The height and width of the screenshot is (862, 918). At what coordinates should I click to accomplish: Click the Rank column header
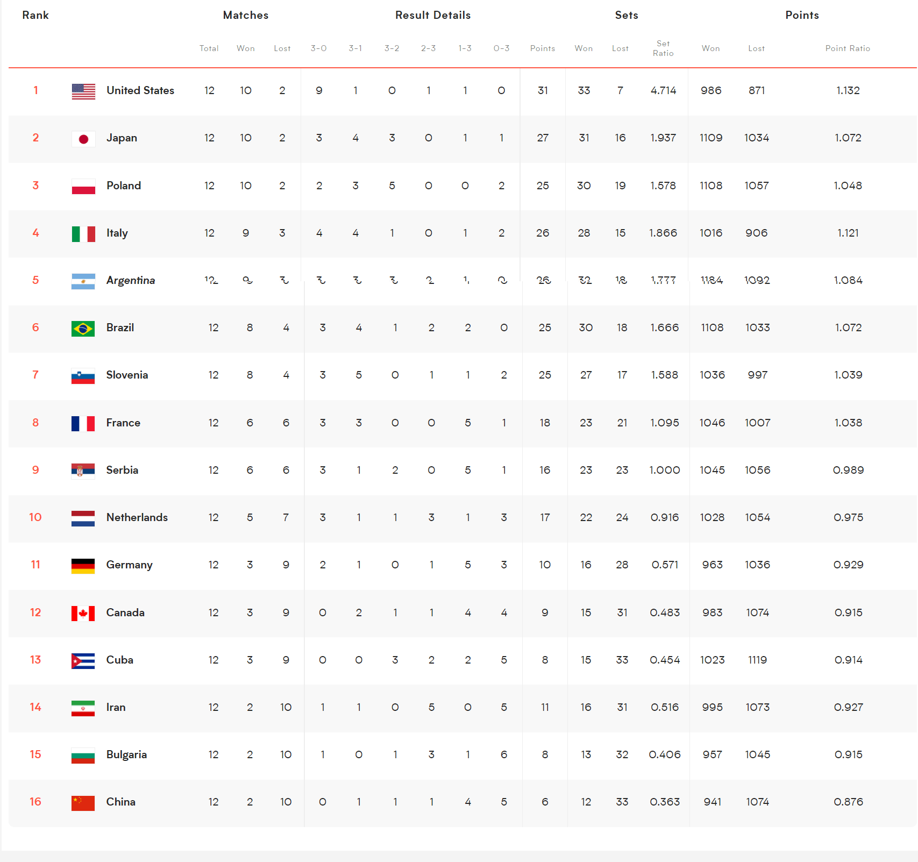[35, 15]
